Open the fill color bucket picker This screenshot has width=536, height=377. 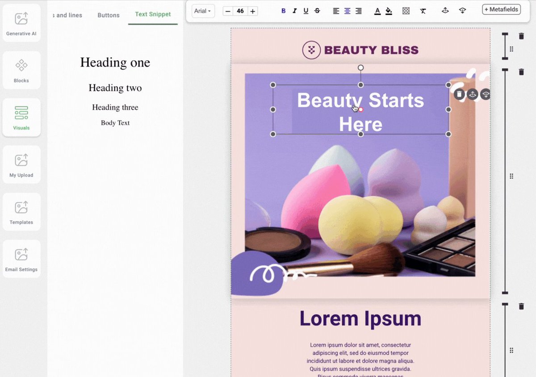(389, 11)
